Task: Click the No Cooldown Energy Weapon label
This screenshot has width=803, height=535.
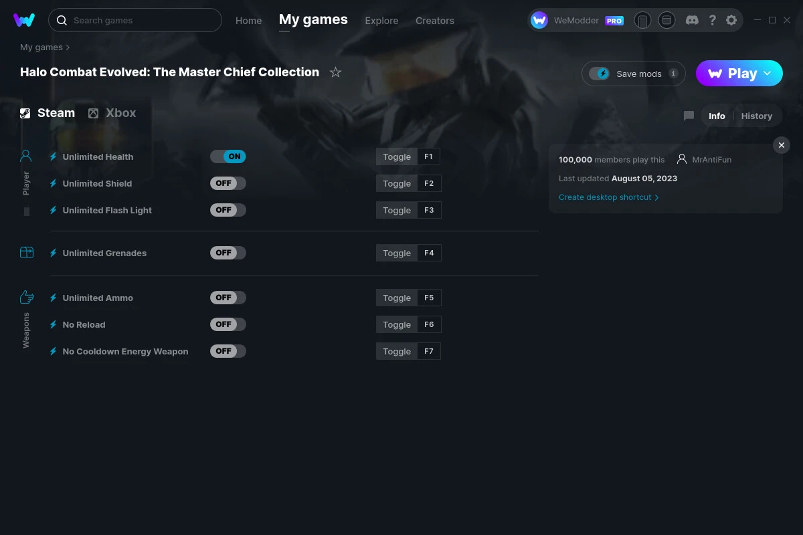Action: pyautogui.click(x=125, y=351)
